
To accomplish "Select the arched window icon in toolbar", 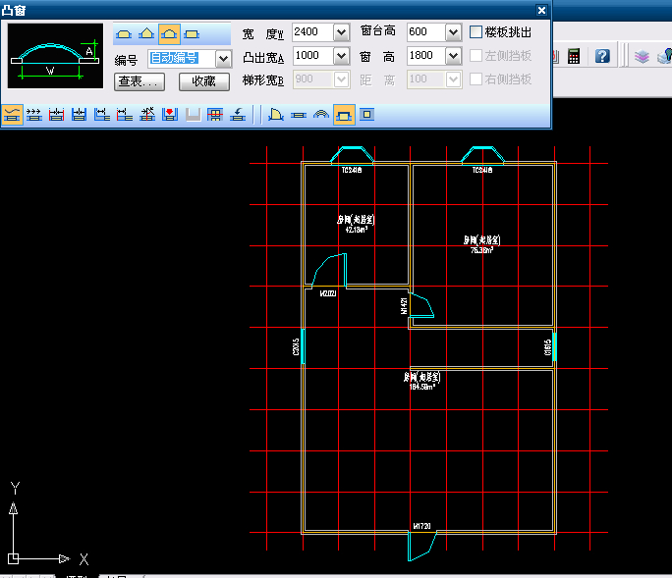I will pos(321,115).
